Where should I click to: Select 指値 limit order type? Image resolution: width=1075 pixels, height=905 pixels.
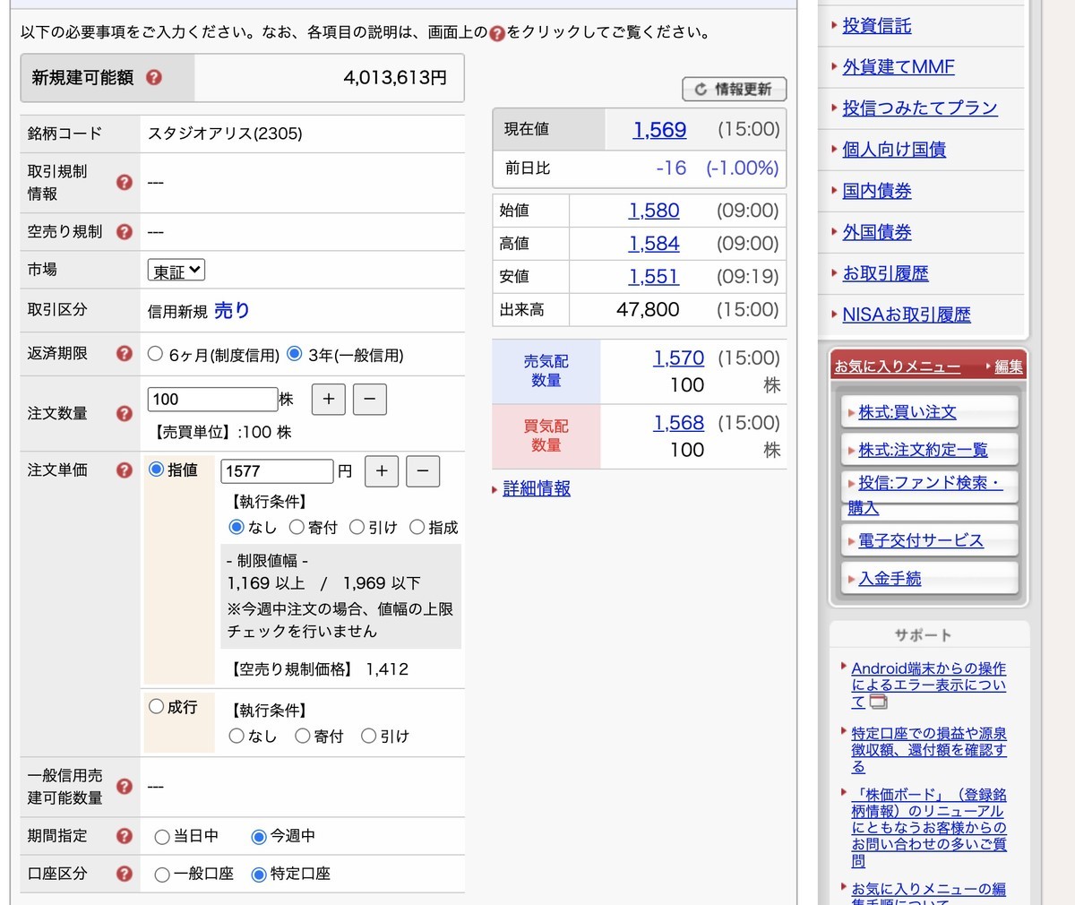pos(157,470)
